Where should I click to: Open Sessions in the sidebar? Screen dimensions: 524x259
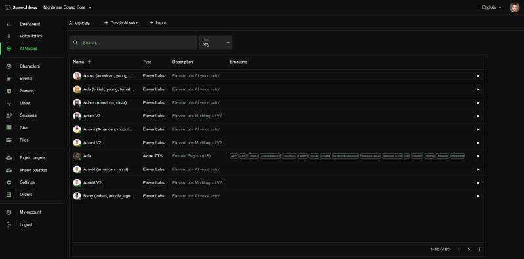coord(28,115)
